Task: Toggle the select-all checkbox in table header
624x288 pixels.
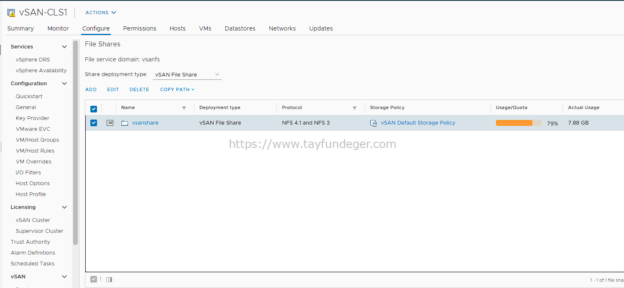Action: tap(94, 109)
